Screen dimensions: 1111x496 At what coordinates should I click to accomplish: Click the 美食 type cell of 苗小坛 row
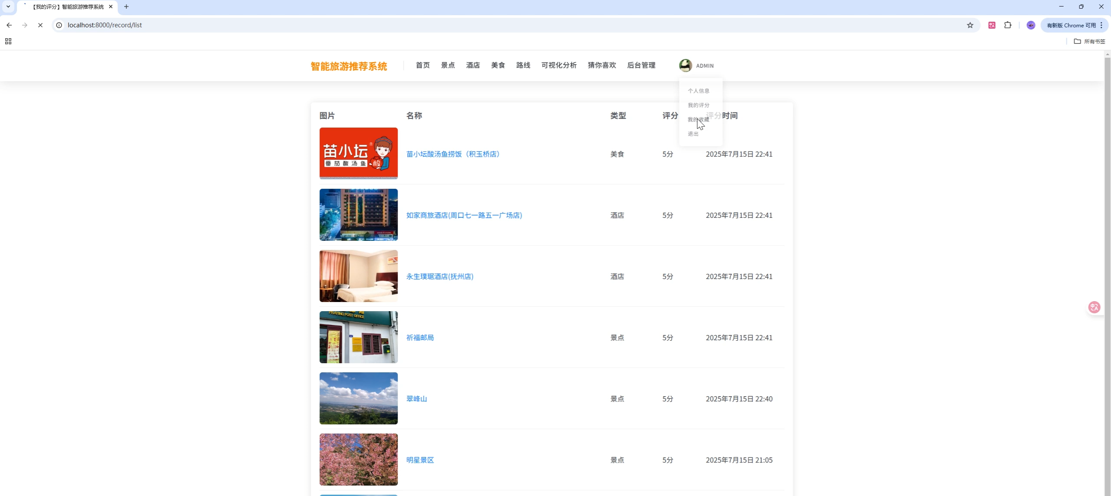pos(617,154)
